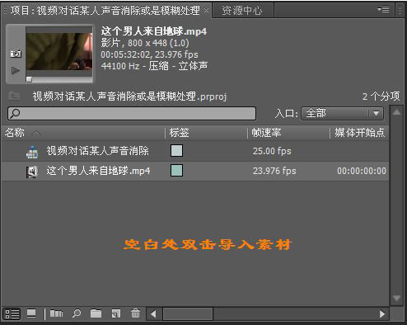Open the panel flyout menu
Viewport: 407px width, 325px height.
point(383,9)
